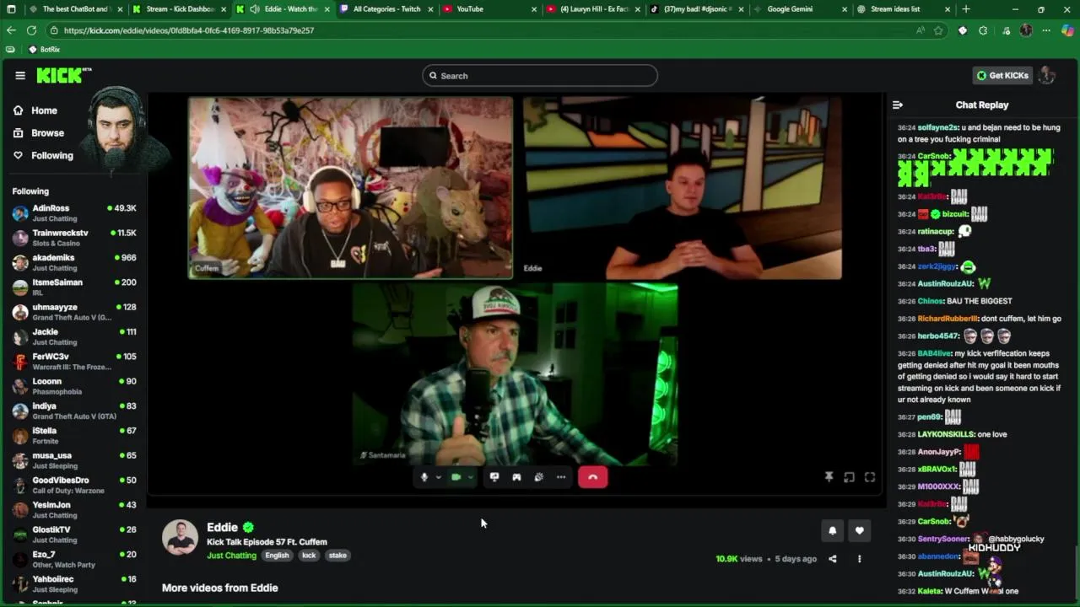Open the three-dot video options menu
The image size is (1080, 607).
(x=860, y=558)
